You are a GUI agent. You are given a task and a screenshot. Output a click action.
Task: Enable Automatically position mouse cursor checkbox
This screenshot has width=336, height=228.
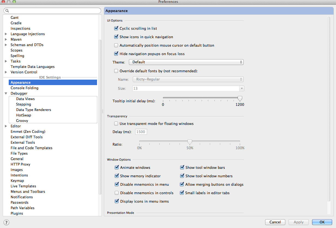click(x=116, y=45)
